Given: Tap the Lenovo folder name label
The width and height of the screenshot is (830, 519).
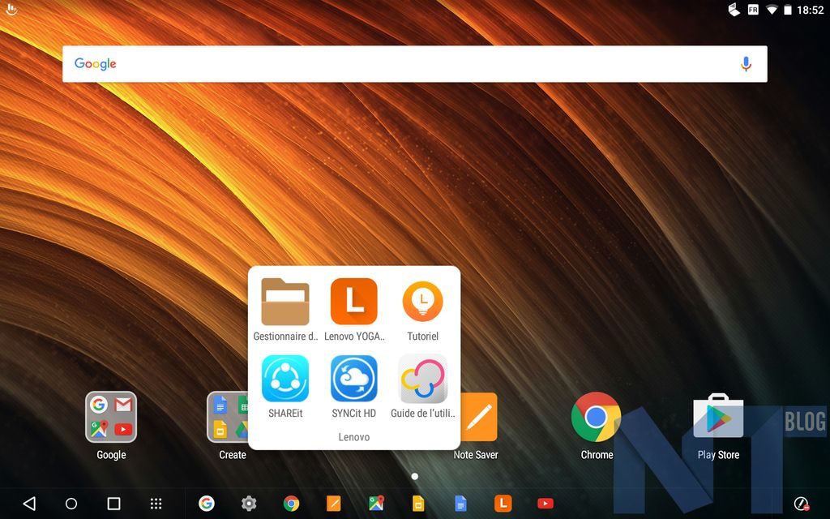Looking at the screenshot, I should (354, 437).
